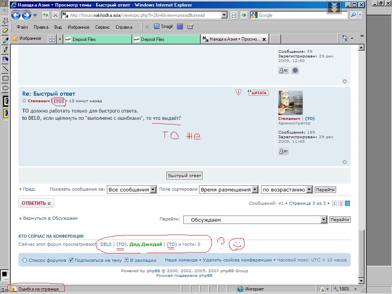Image resolution: width=392 pixels, height=294 pixels.
Task: Click the ОТВЕТИТЬ reply button
Action: point(36,203)
